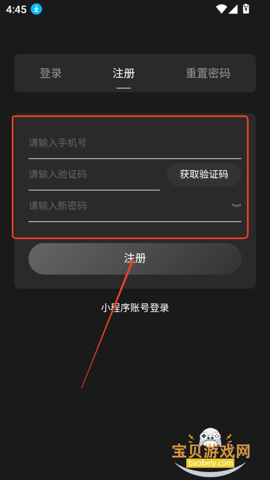Open the 小程序账号登录 link
This screenshot has height=480, width=270.
tap(135, 308)
